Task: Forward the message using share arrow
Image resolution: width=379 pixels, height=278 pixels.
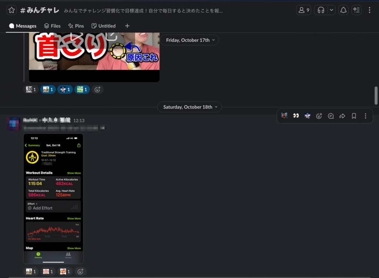Action: (342, 116)
